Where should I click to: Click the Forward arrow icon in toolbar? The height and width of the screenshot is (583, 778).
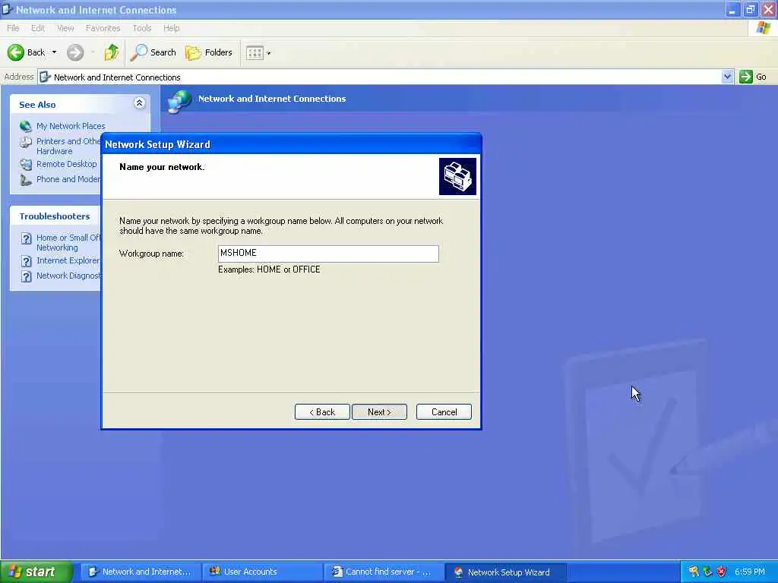point(75,52)
